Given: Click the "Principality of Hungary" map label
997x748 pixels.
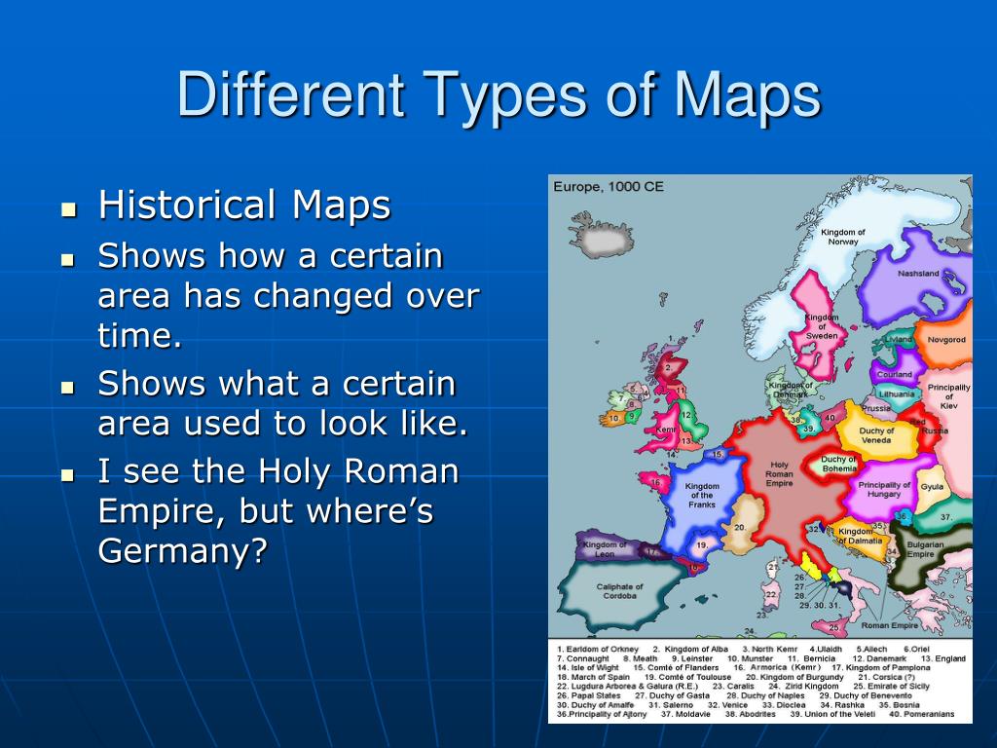Looking at the screenshot, I should pos(884,489).
